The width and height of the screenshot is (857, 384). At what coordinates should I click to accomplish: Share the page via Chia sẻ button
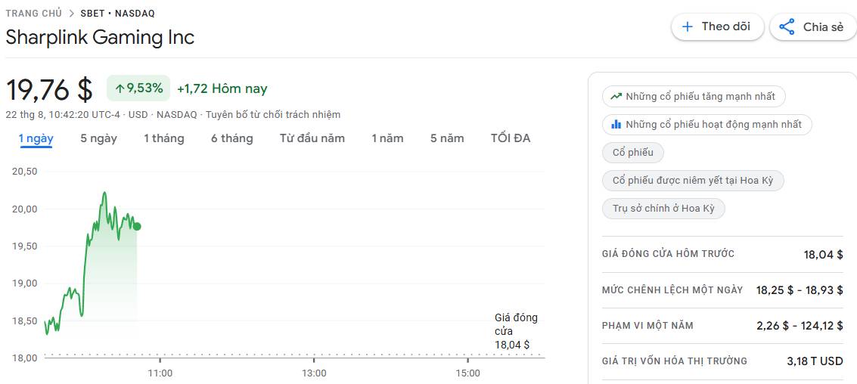coord(814,26)
